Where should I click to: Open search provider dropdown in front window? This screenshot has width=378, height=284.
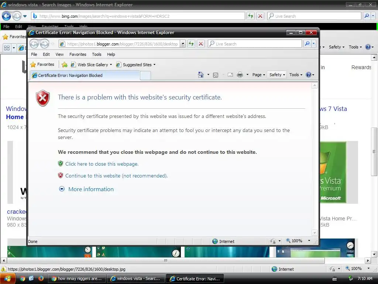point(313,44)
